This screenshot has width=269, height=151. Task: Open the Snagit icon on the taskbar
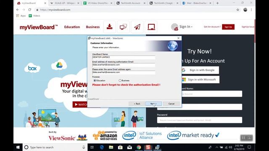pyautogui.click(x=148, y=147)
